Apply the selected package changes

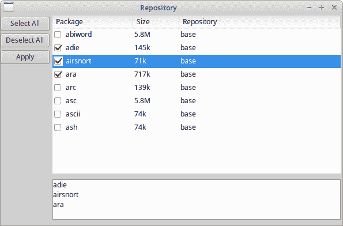point(25,57)
